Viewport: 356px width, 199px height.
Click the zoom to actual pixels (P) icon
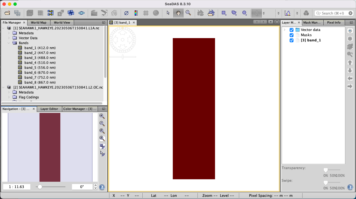coord(102,131)
